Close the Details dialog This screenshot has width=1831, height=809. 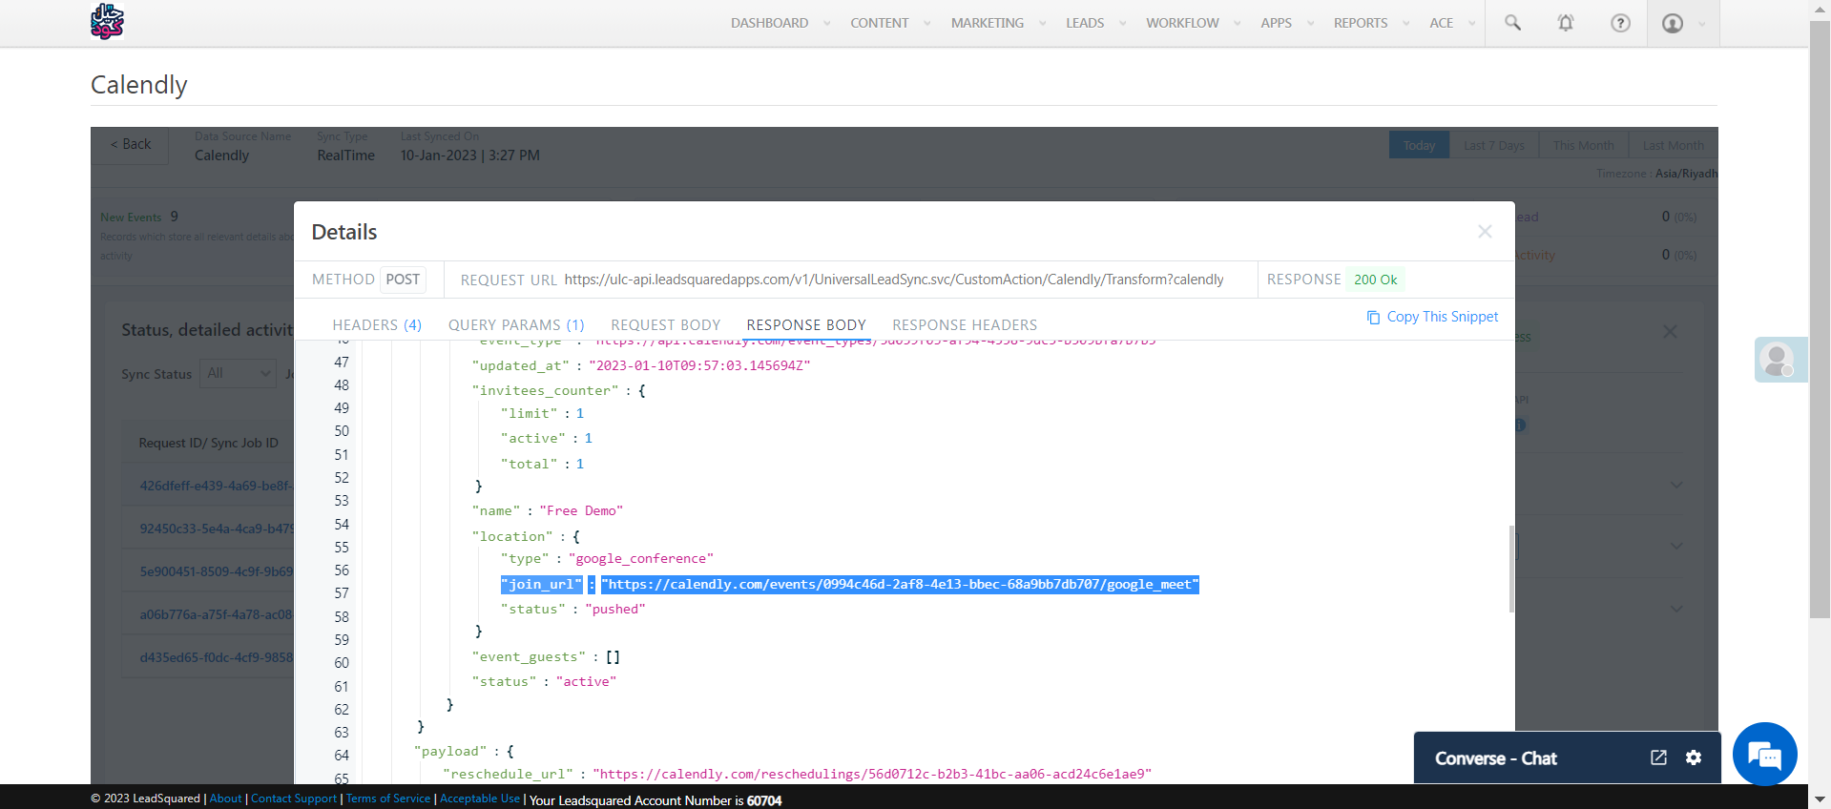[x=1485, y=232]
